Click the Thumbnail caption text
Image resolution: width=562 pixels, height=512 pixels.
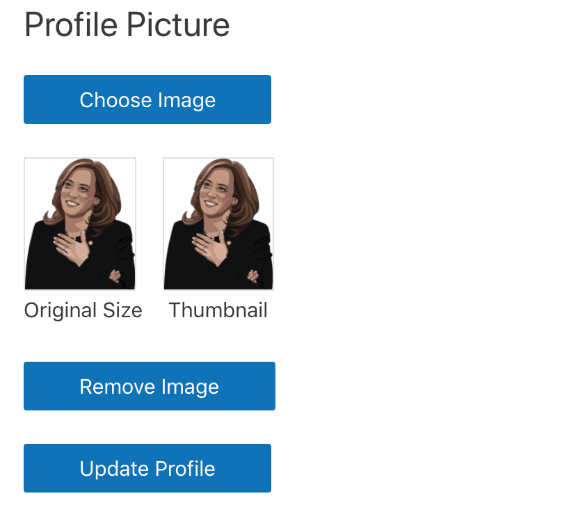click(x=218, y=310)
